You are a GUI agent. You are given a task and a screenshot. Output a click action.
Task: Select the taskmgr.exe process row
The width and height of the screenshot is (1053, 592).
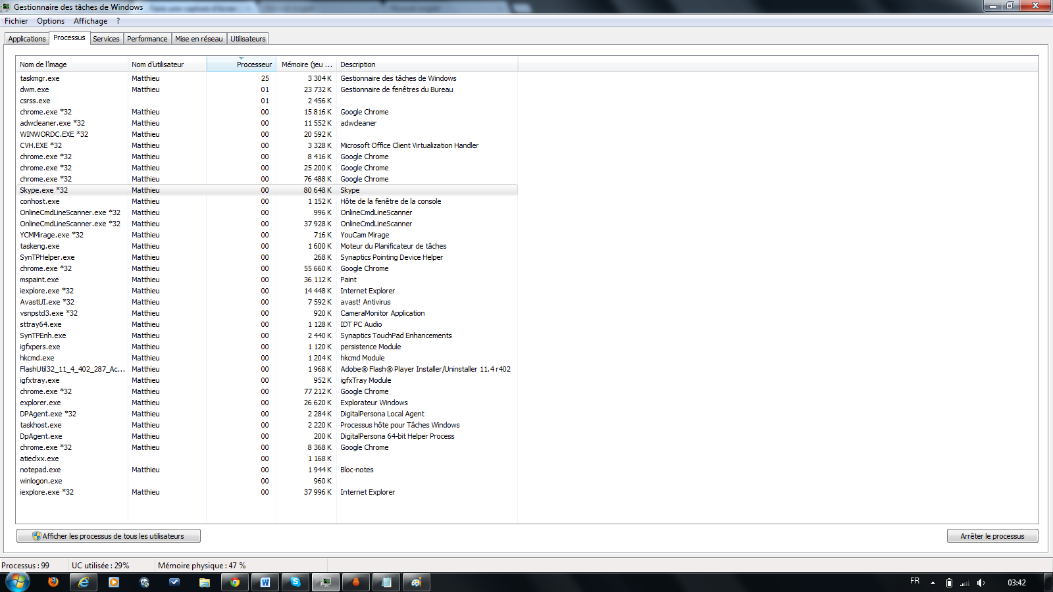click(x=267, y=78)
